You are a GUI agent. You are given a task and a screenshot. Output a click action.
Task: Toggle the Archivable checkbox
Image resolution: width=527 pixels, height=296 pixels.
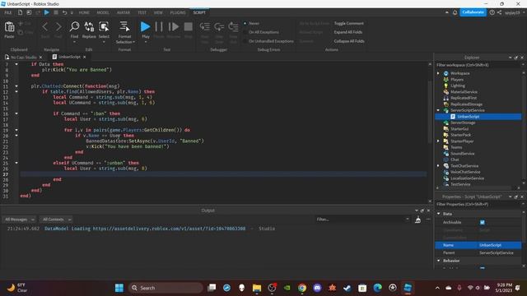(483, 222)
